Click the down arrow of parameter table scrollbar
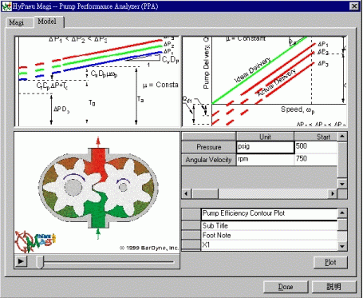 point(342,184)
